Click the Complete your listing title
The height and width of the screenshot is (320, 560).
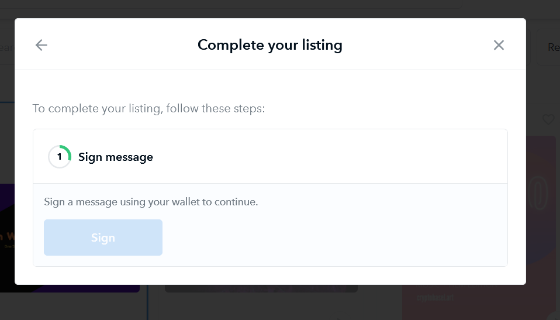pos(269,45)
